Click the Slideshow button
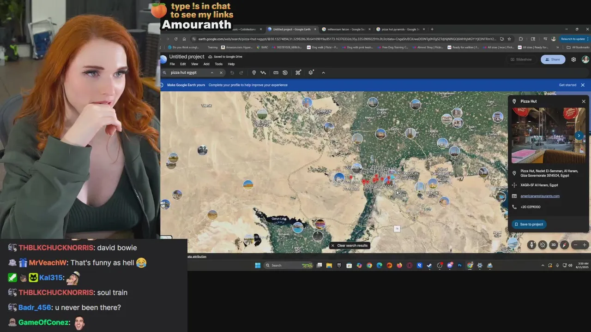 point(521,59)
